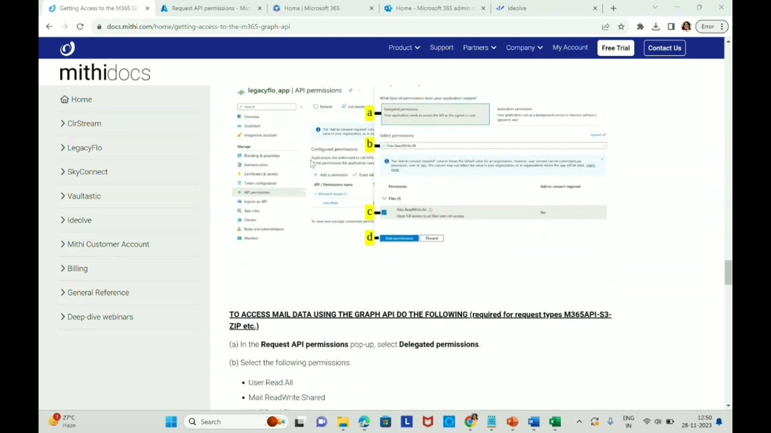Close the Getting Access to M365 tab

(x=147, y=8)
